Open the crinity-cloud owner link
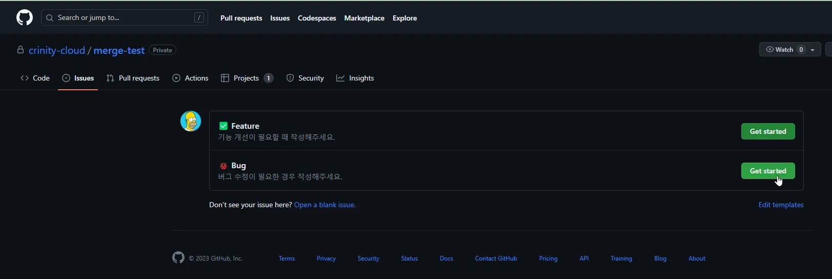Viewport: 832px width, 279px height. 57,50
